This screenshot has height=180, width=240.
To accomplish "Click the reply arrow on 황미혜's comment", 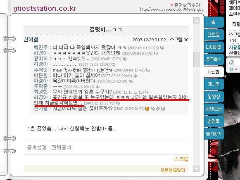I will [125, 59].
